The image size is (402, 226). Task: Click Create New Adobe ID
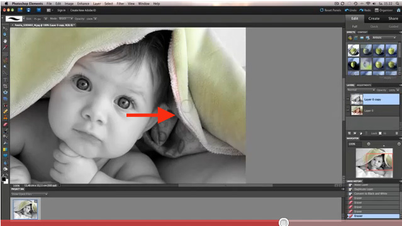83,10
